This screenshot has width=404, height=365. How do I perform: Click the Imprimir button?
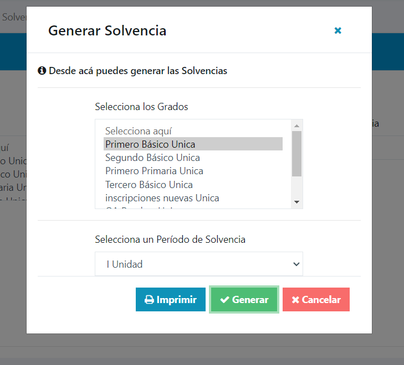pyautogui.click(x=171, y=299)
